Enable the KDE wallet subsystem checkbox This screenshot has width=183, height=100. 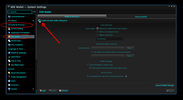pos(39,20)
